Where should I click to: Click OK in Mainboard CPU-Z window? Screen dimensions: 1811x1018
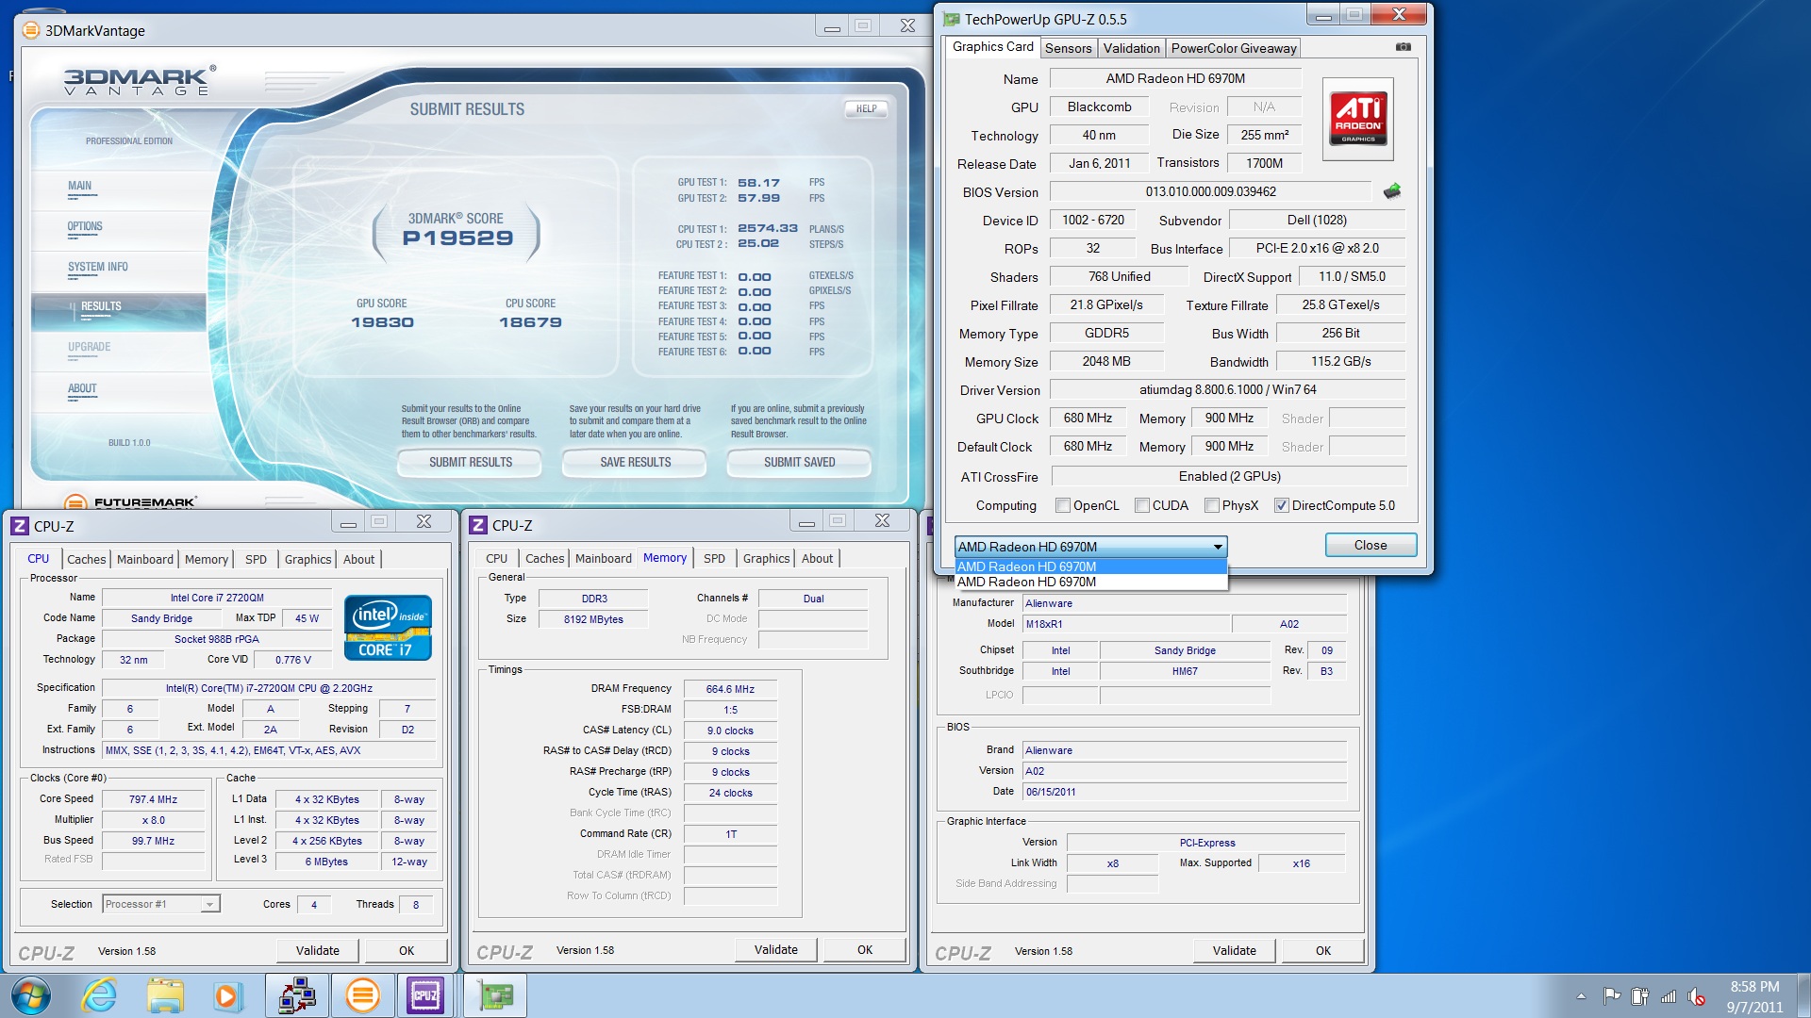click(1323, 950)
